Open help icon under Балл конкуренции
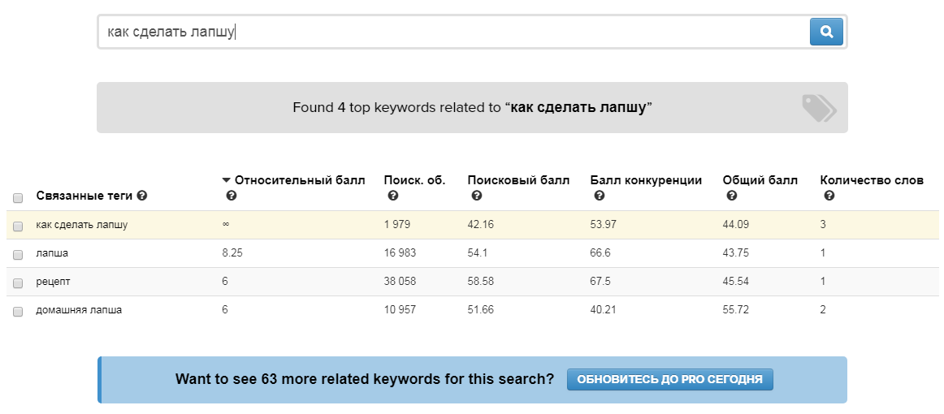This screenshot has height=414, width=944. coord(600,196)
